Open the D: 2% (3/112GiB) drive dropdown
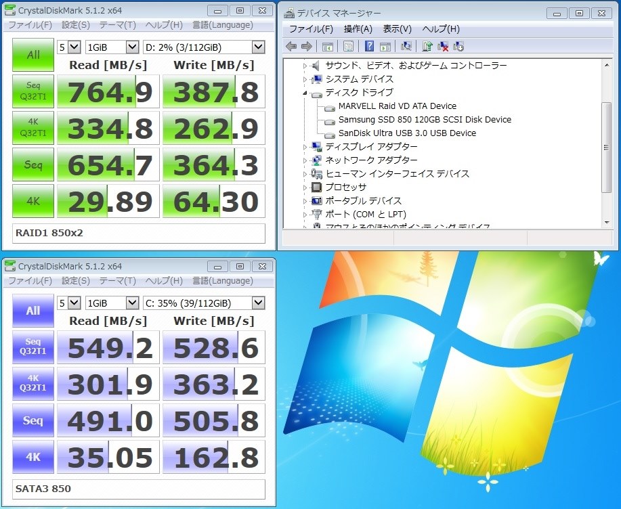This screenshot has height=509, width=621. click(x=259, y=47)
